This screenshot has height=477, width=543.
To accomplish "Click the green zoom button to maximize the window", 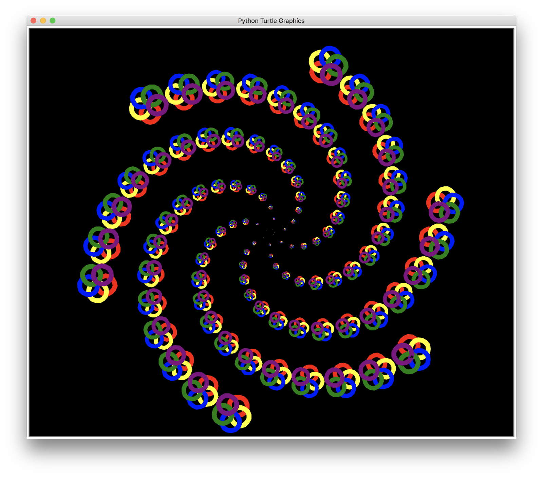I will click(52, 20).
